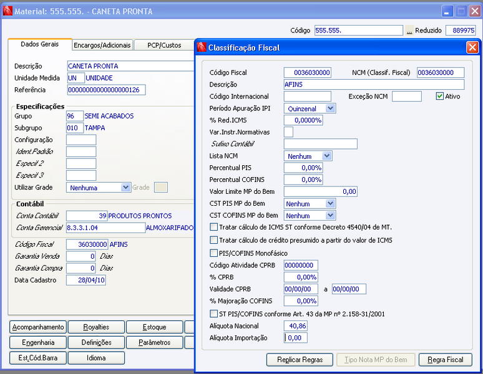Screen dimensions: 483x374
Task: Click the Grupo code field 96
Action: pyautogui.click(x=75, y=116)
